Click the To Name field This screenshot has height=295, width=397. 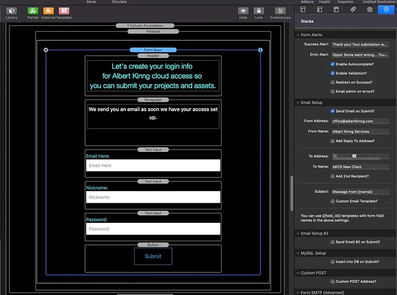click(360, 167)
